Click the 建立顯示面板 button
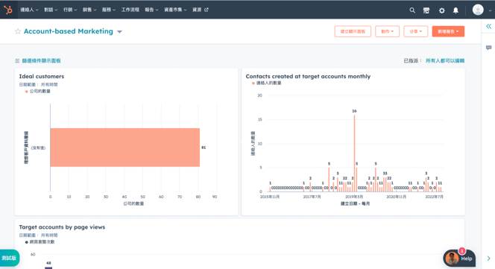Image resolution: width=495 pixels, height=269 pixels. pos(353,31)
